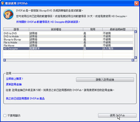Select the Blu-ray to Blu-ray row

pos(68,39)
